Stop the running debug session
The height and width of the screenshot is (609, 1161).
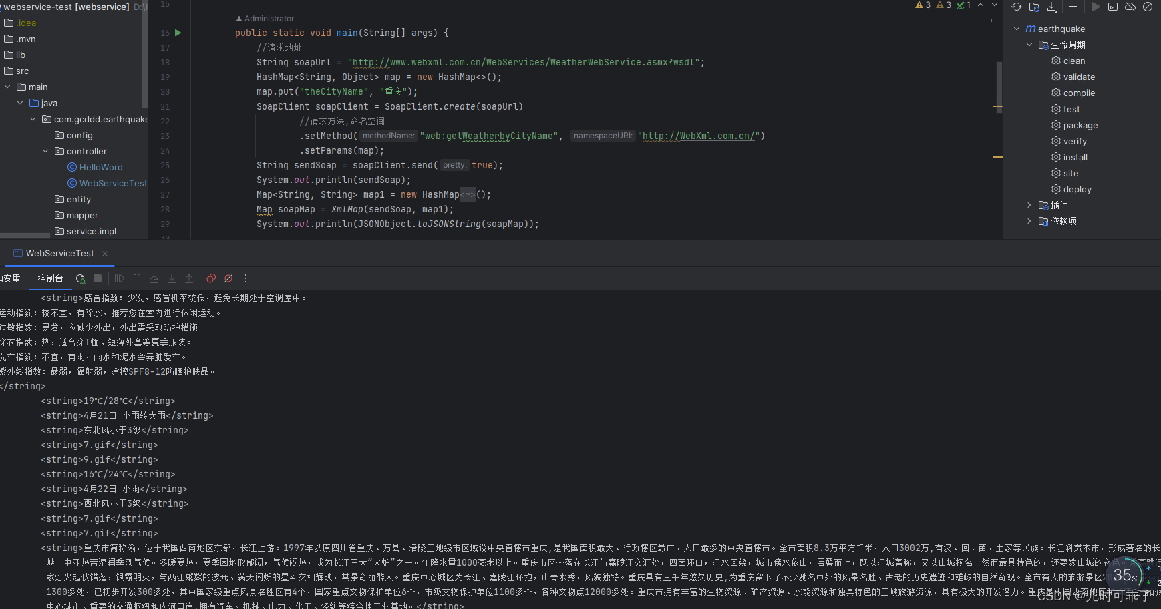click(98, 278)
